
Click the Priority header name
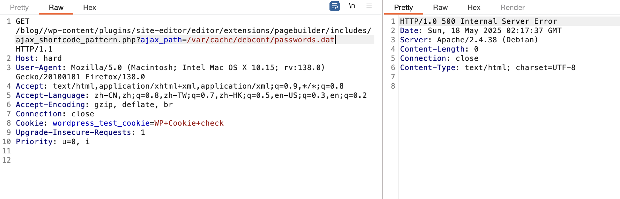coord(34,141)
